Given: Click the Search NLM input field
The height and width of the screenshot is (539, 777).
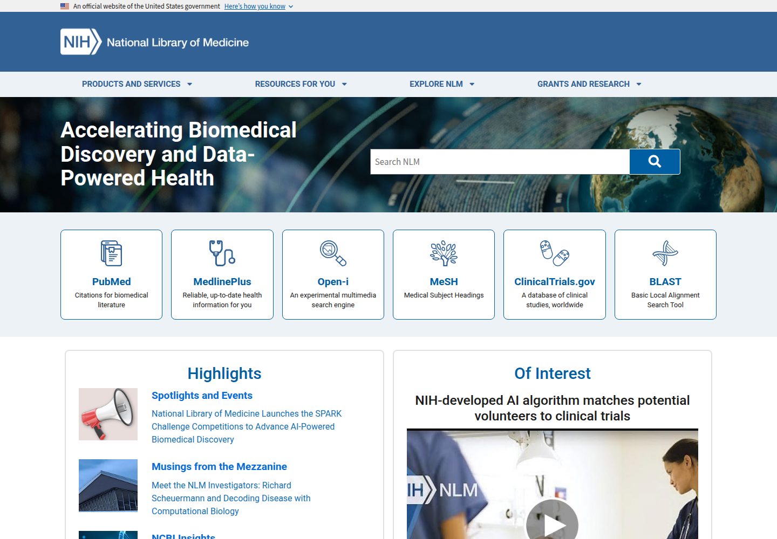Looking at the screenshot, I should click(500, 162).
